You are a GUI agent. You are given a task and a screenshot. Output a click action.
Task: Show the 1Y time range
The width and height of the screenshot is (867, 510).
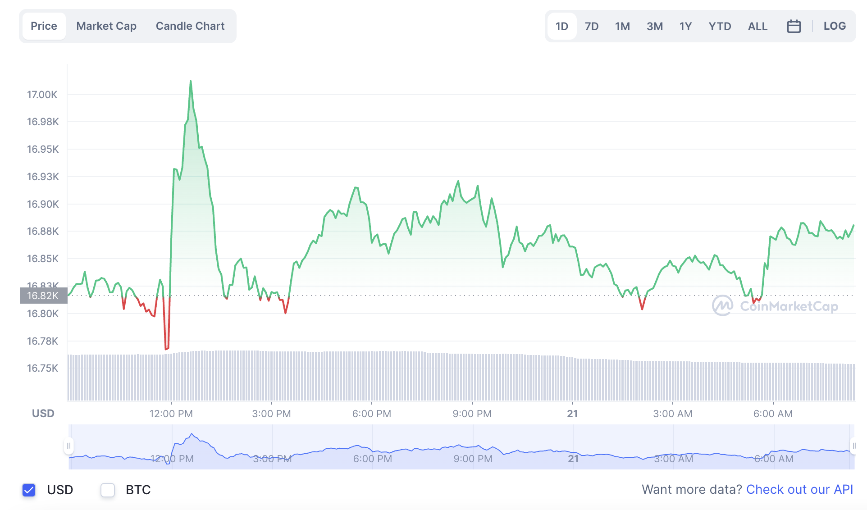pyautogui.click(x=685, y=26)
